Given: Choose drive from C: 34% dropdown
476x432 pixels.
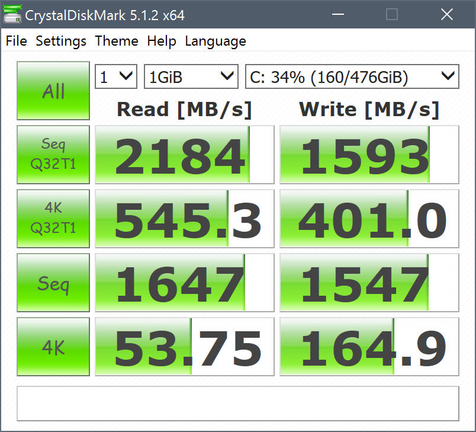Looking at the screenshot, I should click(352, 76).
